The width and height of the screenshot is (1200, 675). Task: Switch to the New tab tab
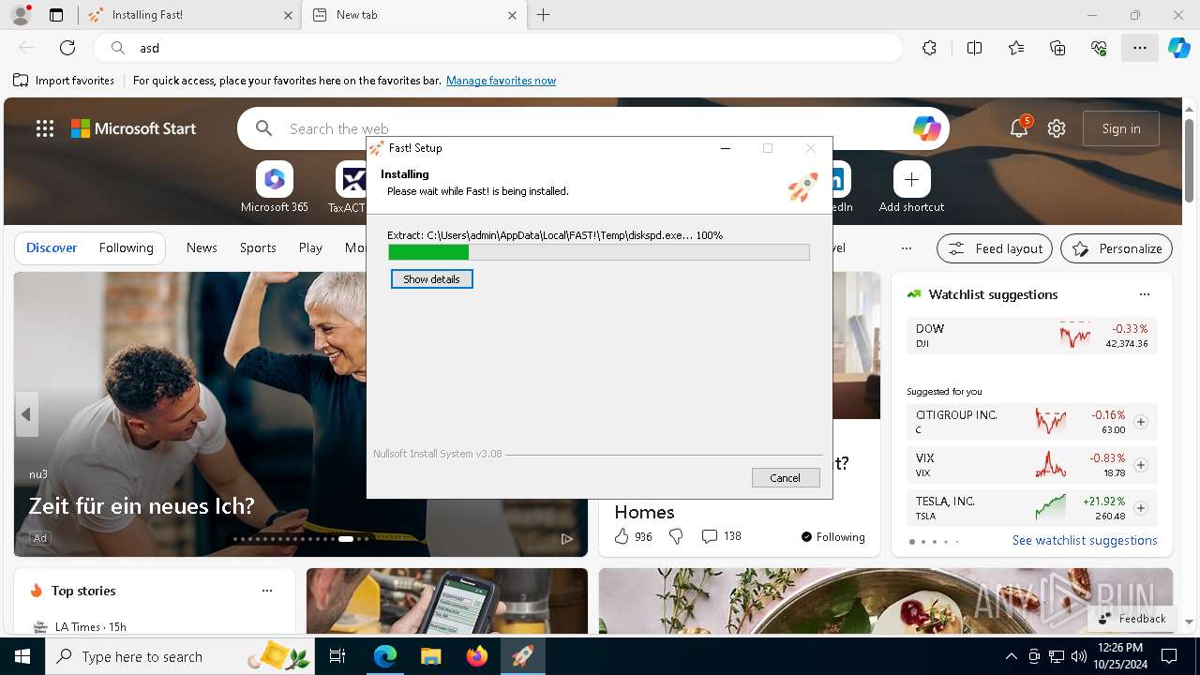[412, 15]
